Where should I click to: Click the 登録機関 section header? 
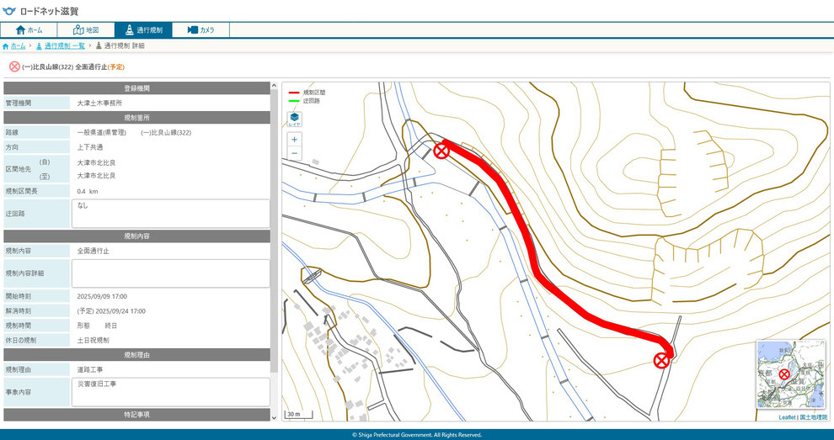click(x=137, y=88)
